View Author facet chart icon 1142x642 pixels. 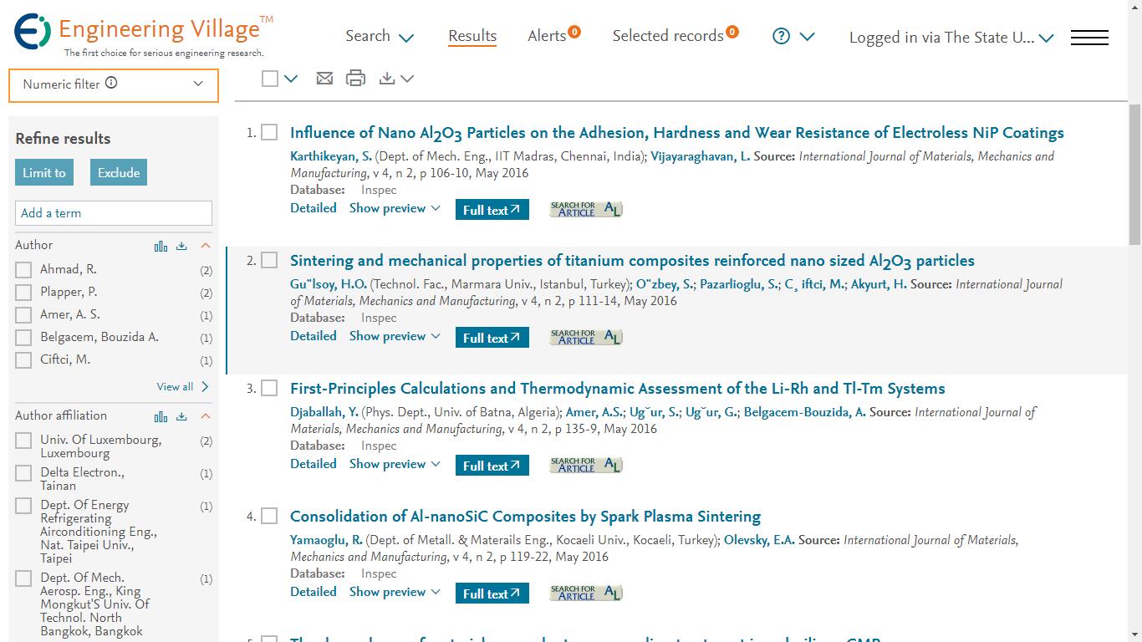click(161, 246)
